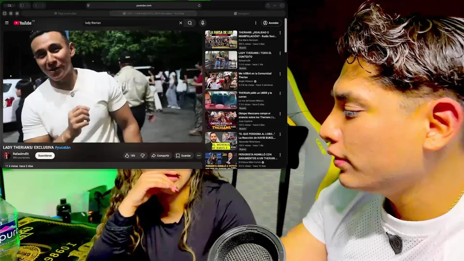Click the Eva María Beristain channel name
The height and width of the screenshot is (261, 464).
(x=248, y=40)
